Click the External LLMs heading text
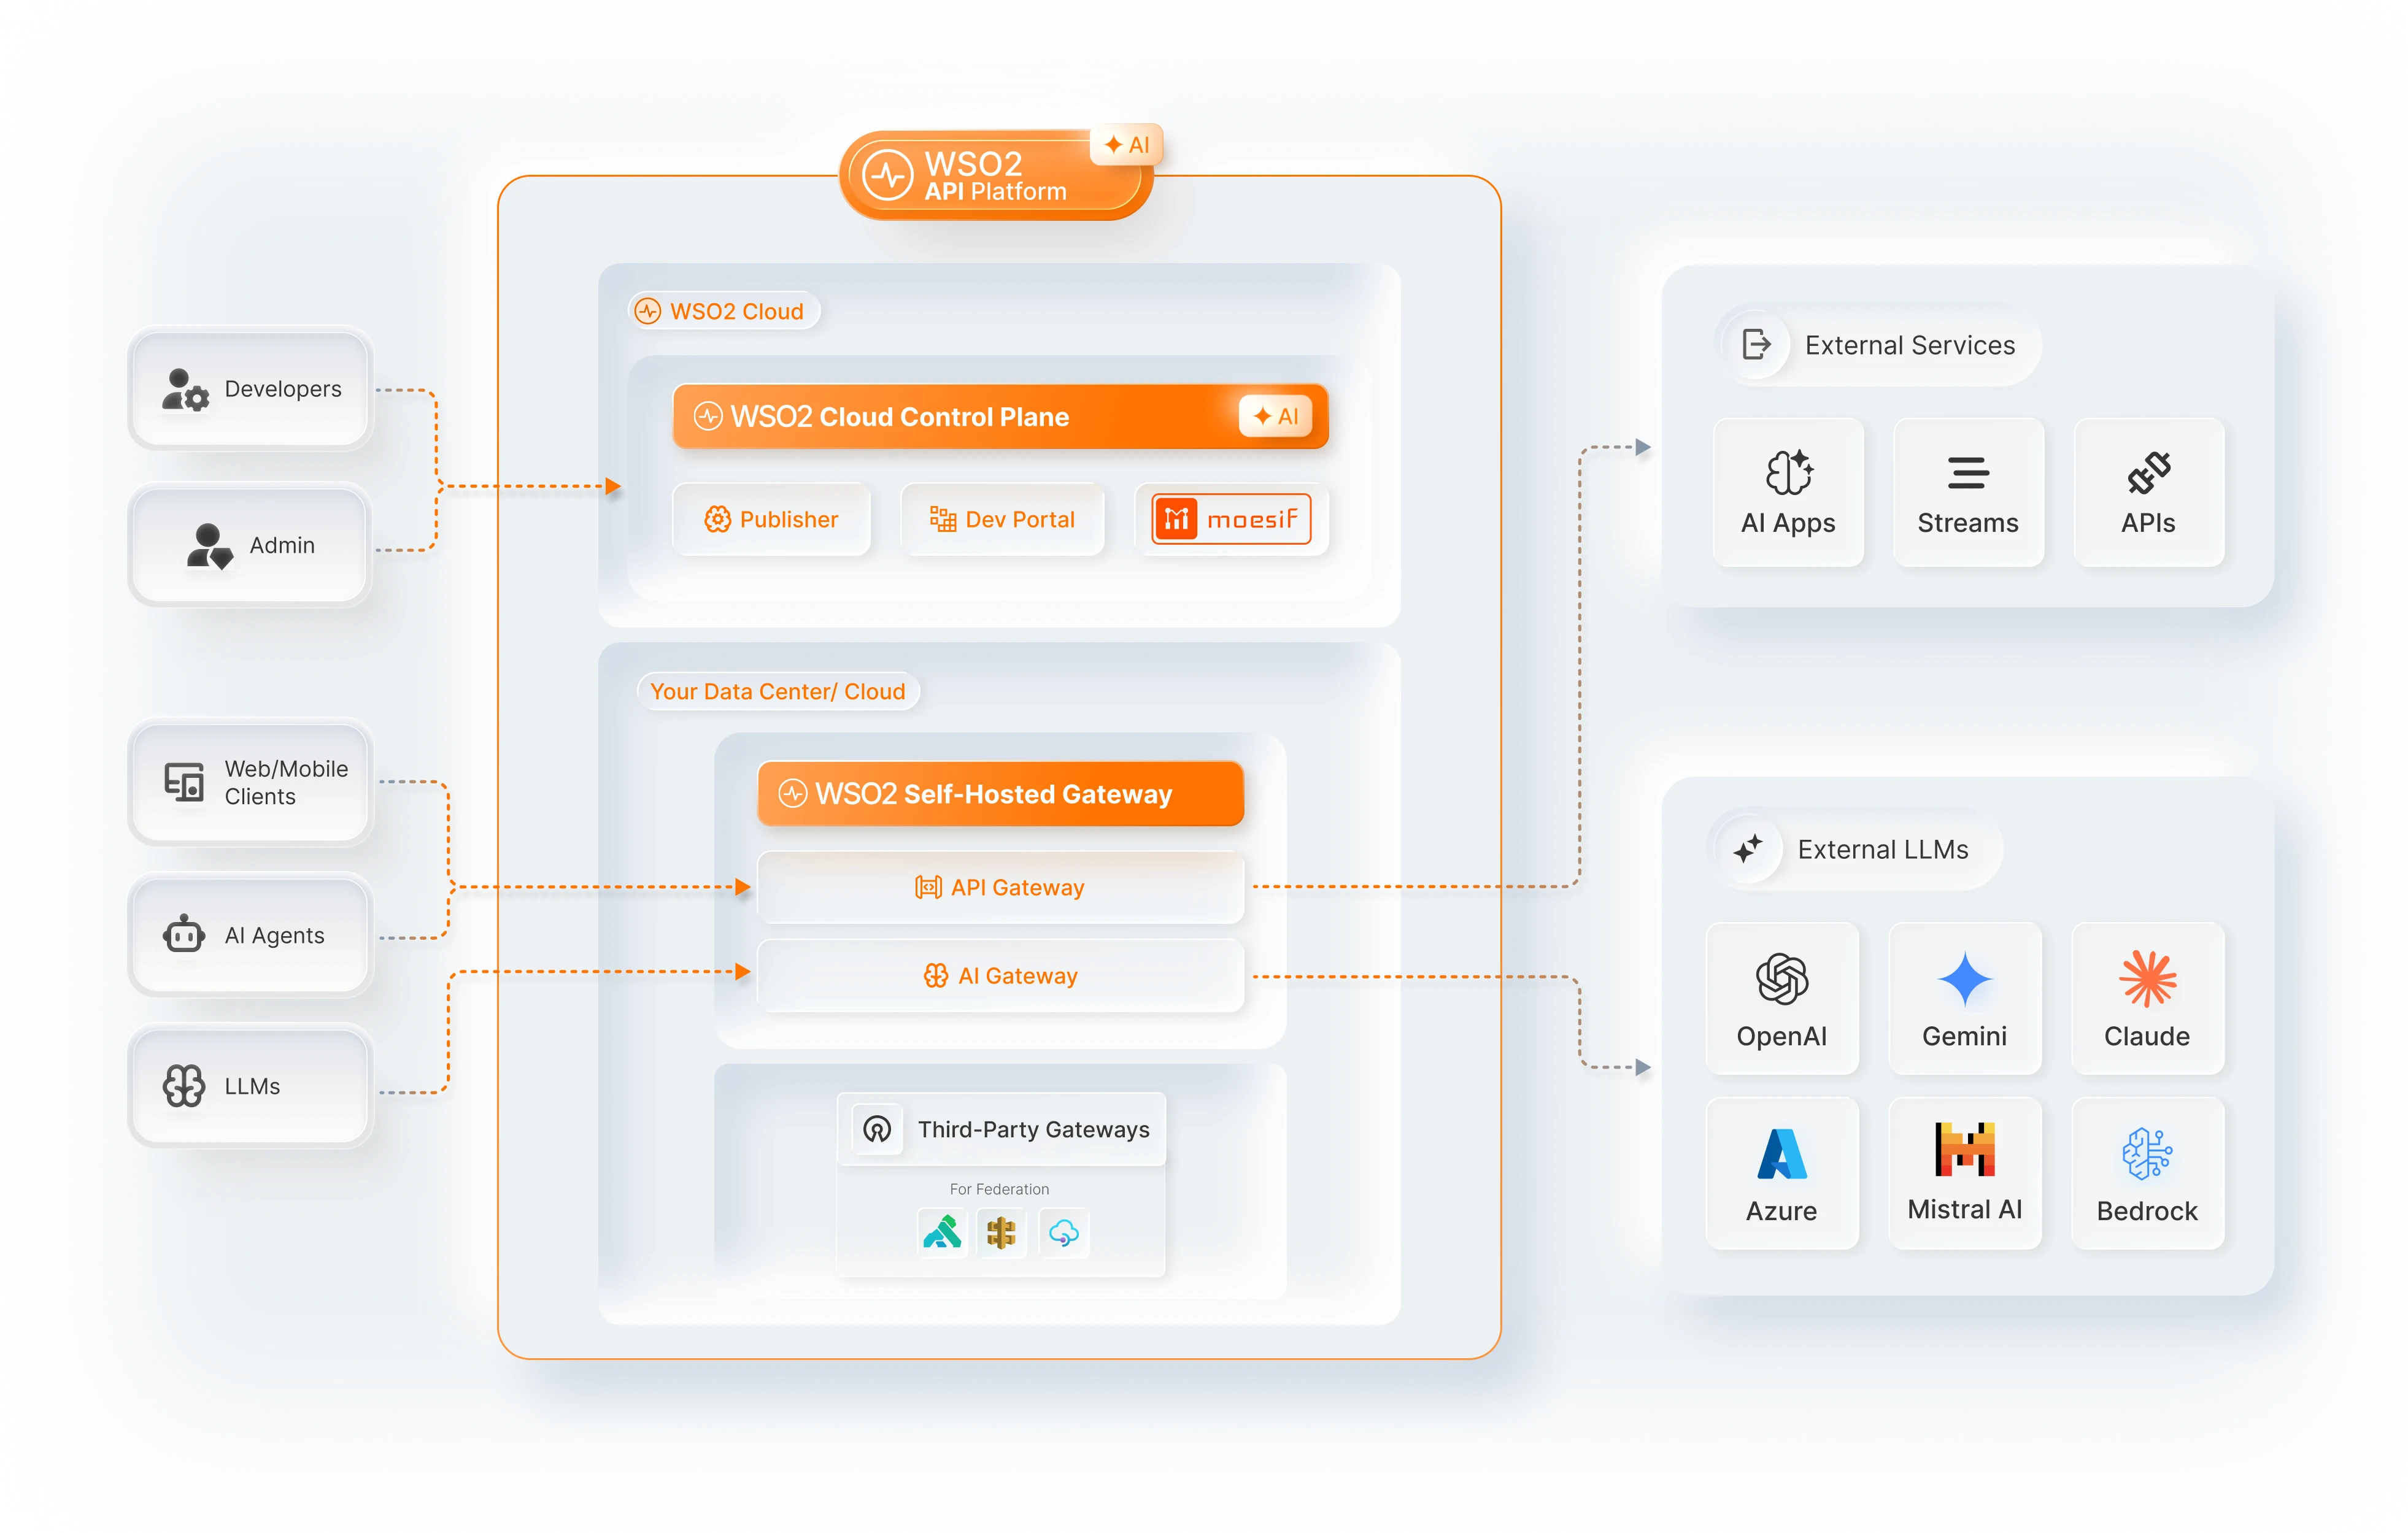Image resolution: width=2408 pixels, height=1533 pixels. 1883,850
